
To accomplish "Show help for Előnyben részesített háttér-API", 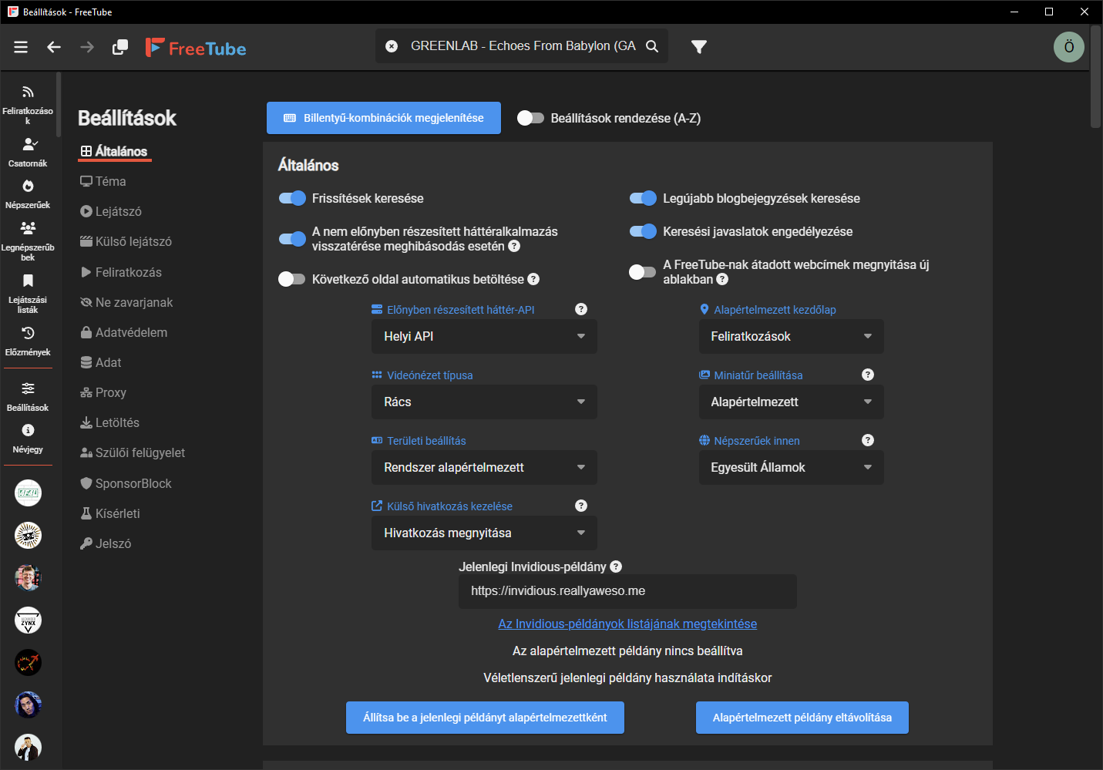I will (581, 309).
